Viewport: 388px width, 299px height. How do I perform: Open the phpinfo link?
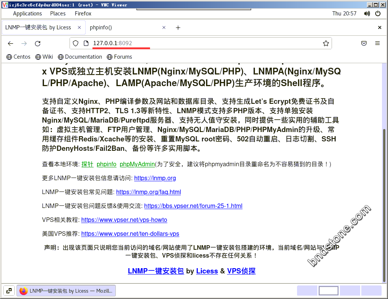point(106,164)
